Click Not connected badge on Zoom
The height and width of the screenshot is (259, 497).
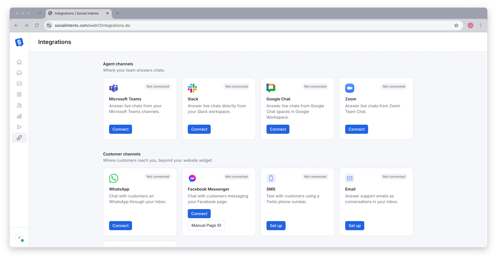394,86
